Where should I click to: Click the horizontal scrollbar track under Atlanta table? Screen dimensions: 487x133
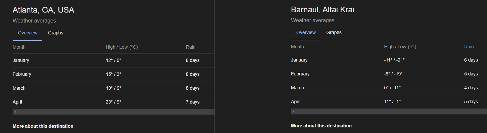coord(113,112)
